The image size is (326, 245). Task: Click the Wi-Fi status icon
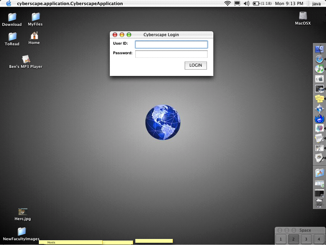pos(227,4)
